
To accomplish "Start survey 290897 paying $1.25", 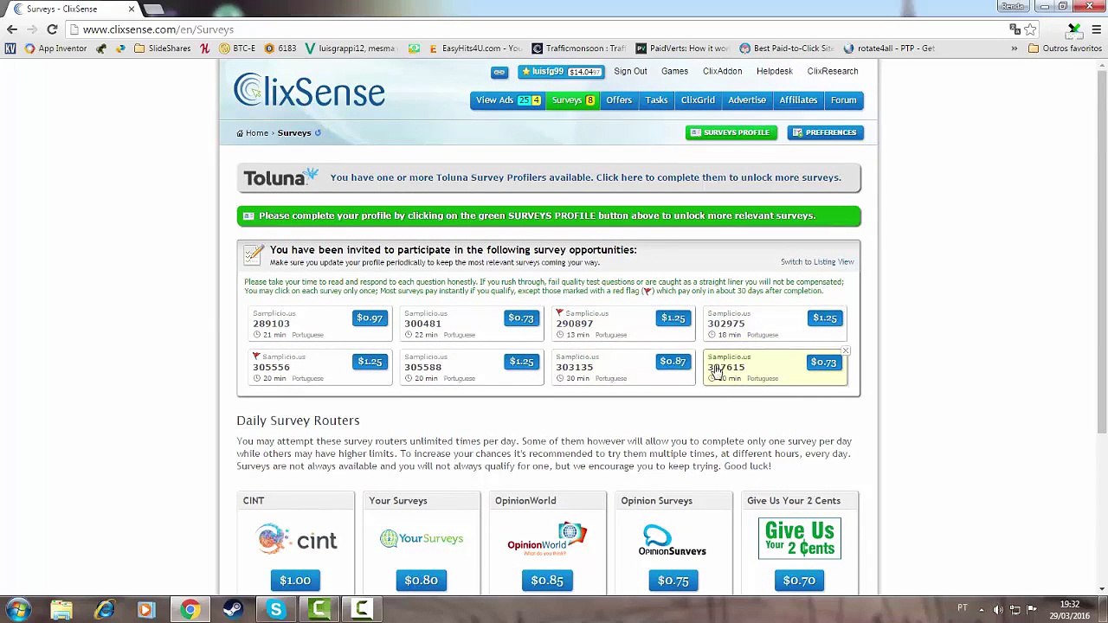I will [x=673, y=318].
